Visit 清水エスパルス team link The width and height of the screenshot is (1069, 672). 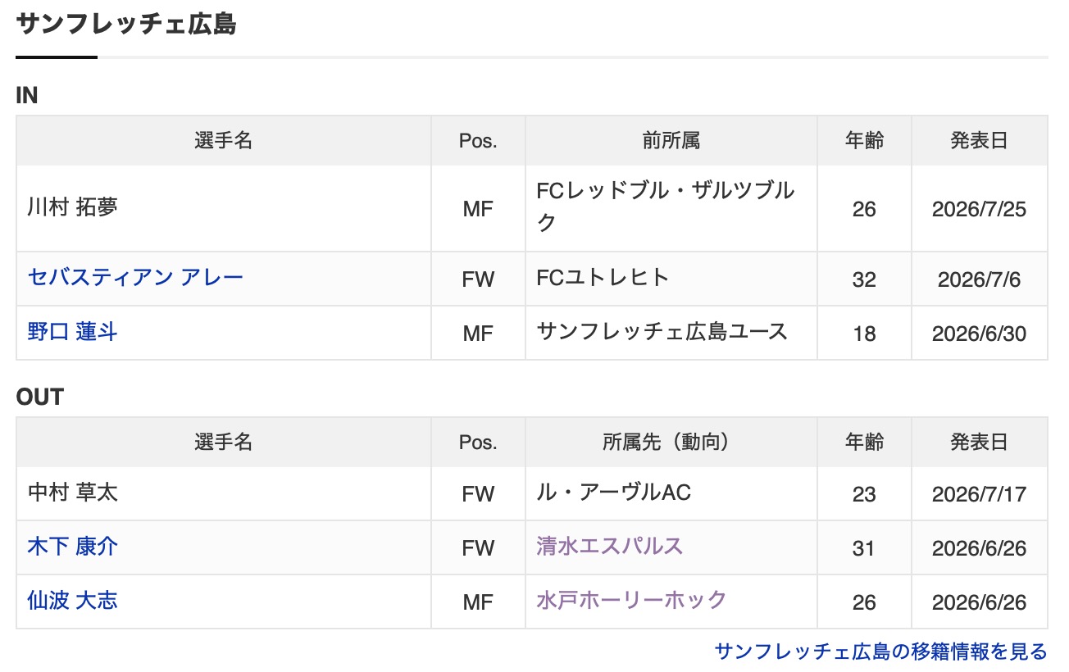[x=610, y=546]
